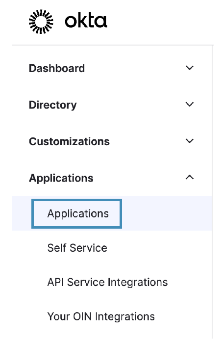Viewport: 223px width, 342px height.
Task: Expand the Directory chevron arrow
Action: tap(190, 104)
